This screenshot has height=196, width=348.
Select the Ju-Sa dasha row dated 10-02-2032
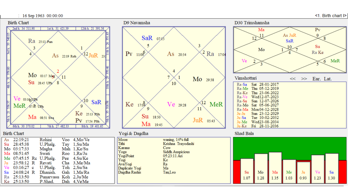coord(258,117)
